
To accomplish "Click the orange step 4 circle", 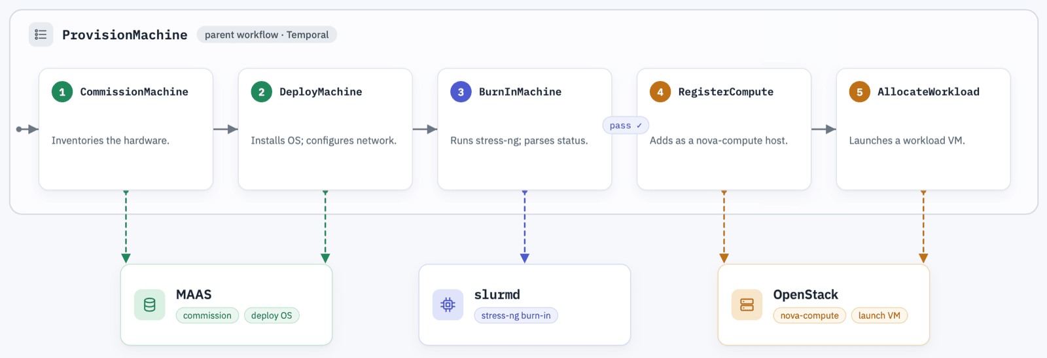I will (x=660, y=92).
